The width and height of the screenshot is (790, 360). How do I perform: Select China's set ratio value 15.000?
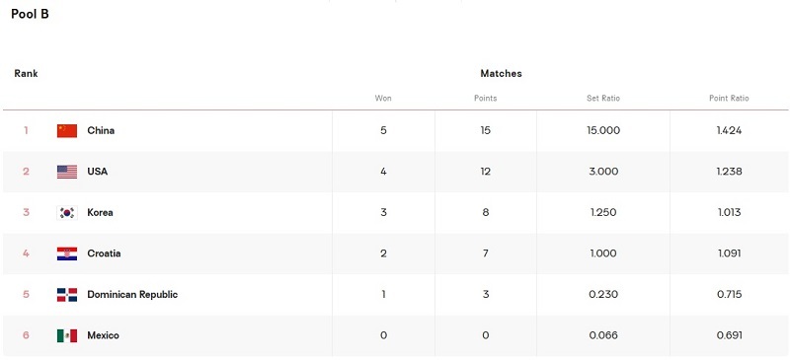[x=603, y=130]
